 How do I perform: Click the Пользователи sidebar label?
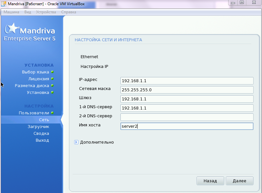click(x=34, y=113)
